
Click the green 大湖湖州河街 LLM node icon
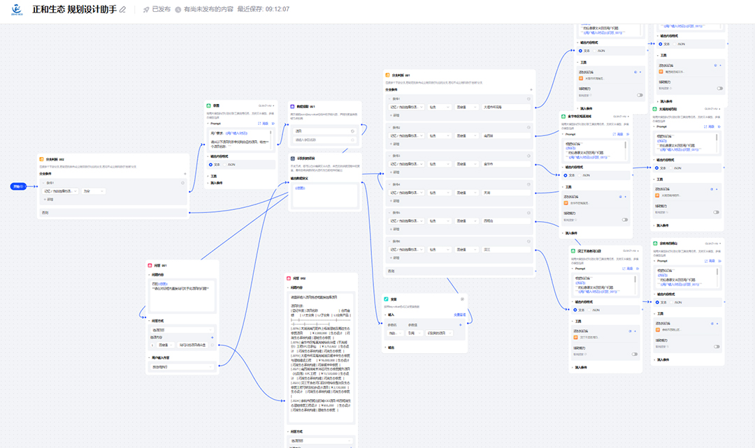(654, 109)
